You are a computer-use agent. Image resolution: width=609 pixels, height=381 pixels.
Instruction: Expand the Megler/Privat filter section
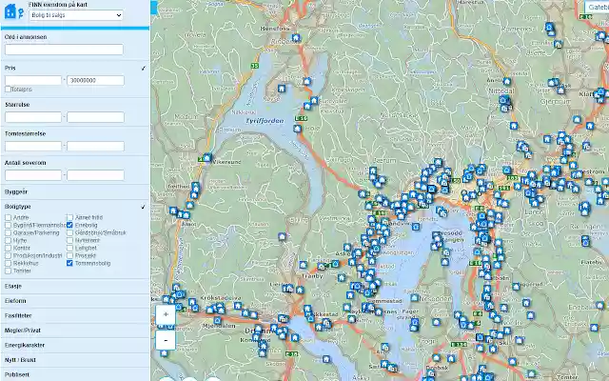pyautogui.click(x=75, y=331)
